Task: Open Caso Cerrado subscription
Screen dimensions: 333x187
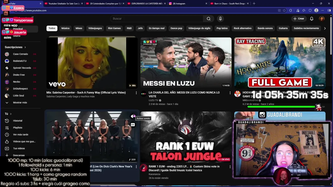Action: (20, 54)
